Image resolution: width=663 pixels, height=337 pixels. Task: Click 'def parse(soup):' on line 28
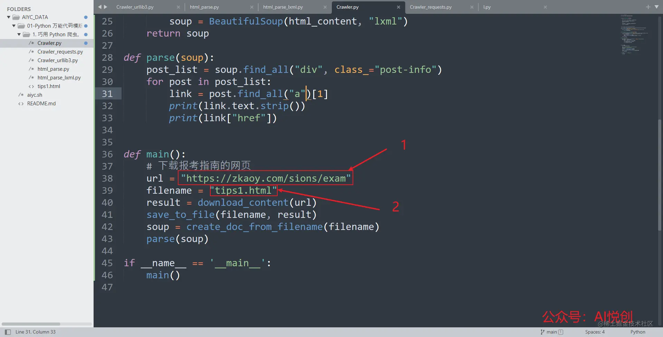coord(169,58)
